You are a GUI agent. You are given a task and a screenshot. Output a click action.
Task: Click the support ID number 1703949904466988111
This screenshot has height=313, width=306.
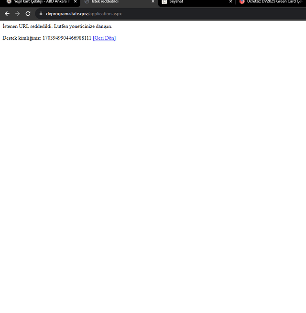click(67, 38)
